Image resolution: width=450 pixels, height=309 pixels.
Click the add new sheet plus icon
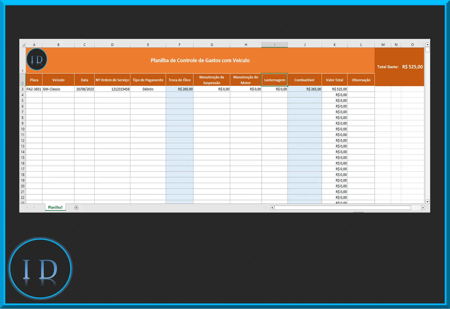click(x=76, y=208)
